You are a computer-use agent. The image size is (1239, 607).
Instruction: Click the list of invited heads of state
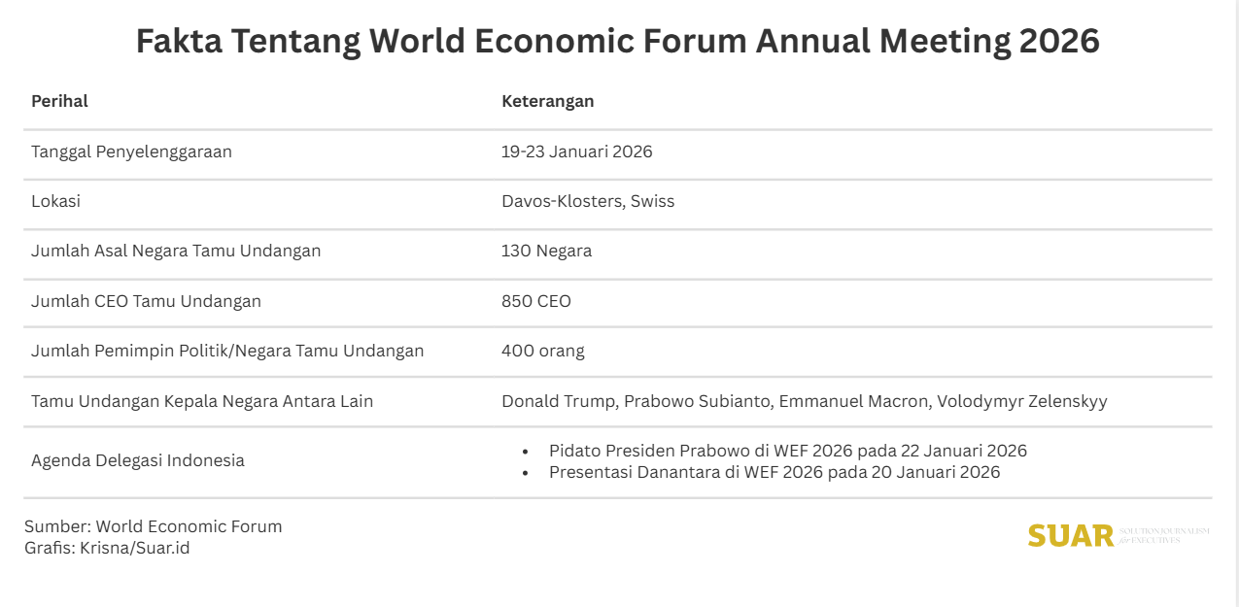point(804,401)
